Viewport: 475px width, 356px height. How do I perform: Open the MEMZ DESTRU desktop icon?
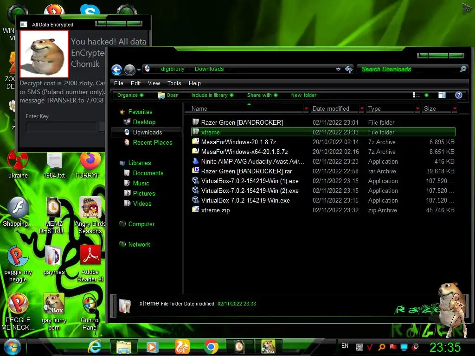54,215
